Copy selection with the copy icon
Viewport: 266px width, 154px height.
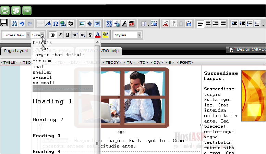click(x=173, y=24)
